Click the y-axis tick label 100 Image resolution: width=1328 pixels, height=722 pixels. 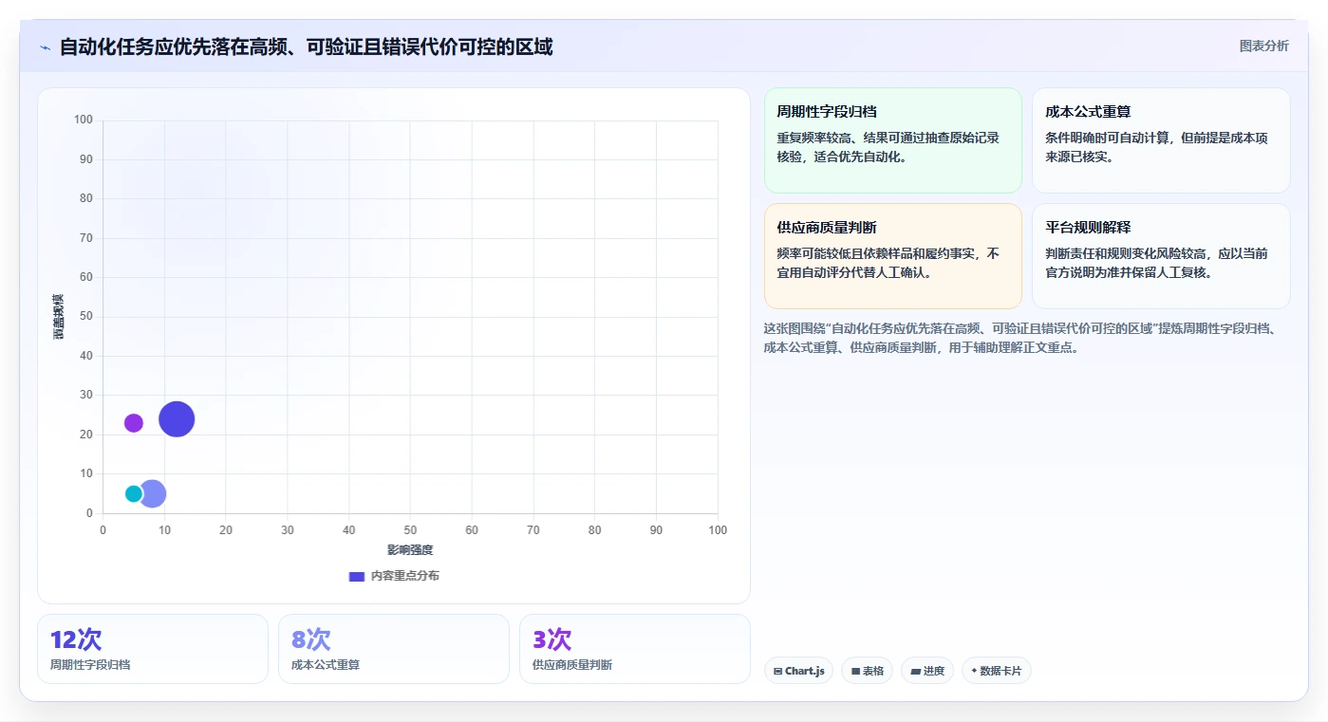pyautogui.click(x=84, y=120)
